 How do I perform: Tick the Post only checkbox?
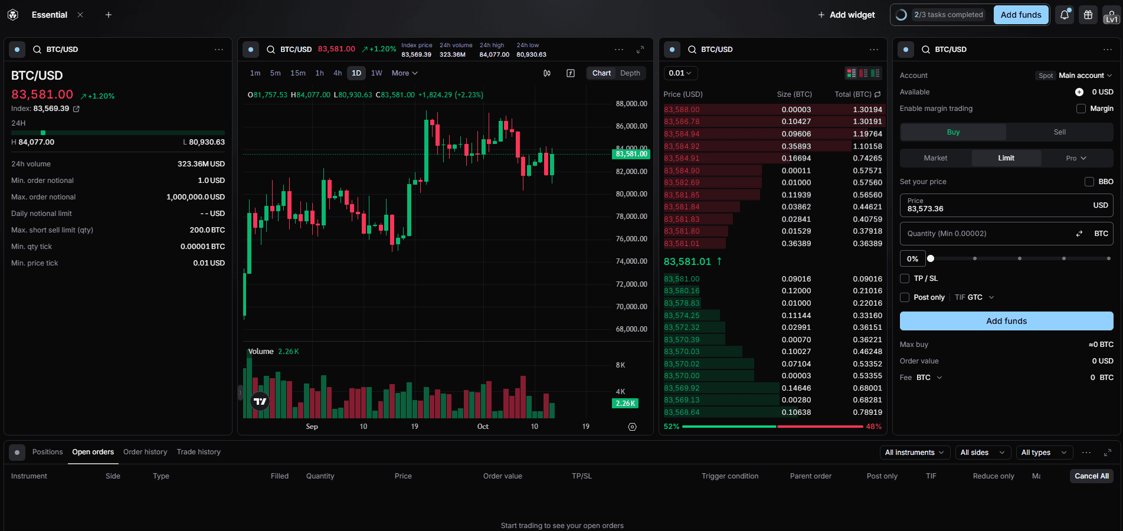[905, 297]
